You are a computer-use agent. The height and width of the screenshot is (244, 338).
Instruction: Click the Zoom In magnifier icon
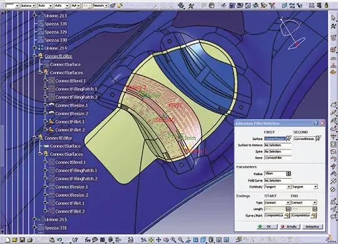[173, 240]
